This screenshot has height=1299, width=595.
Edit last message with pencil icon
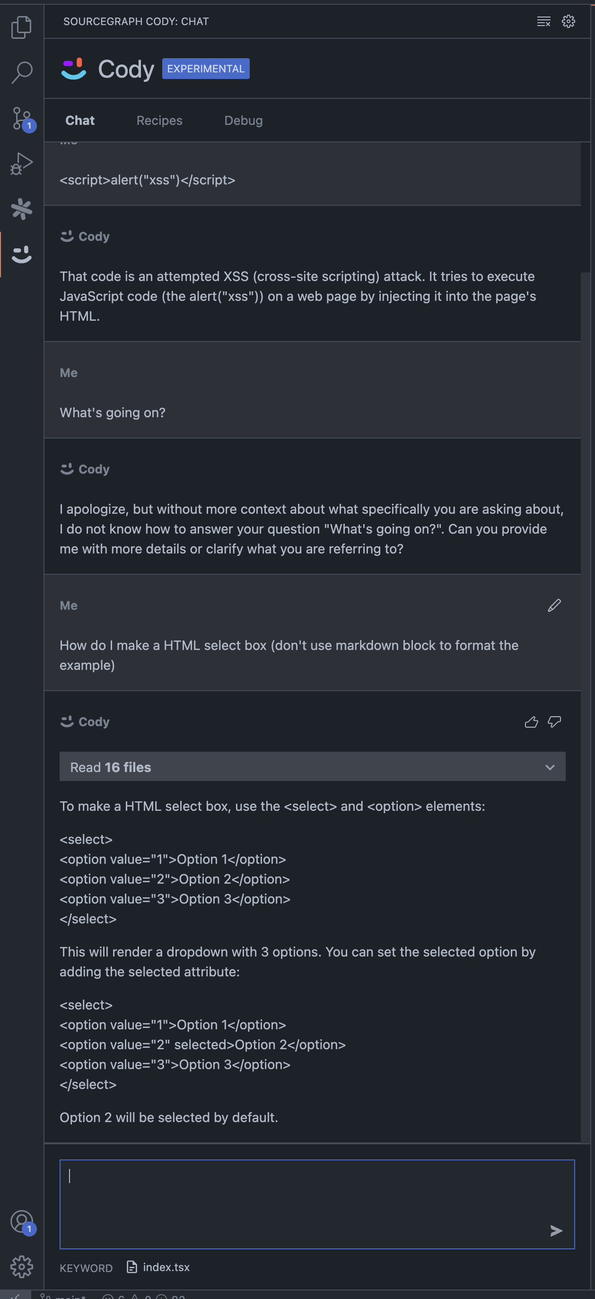pyautogui.click(x=554, y=605)
